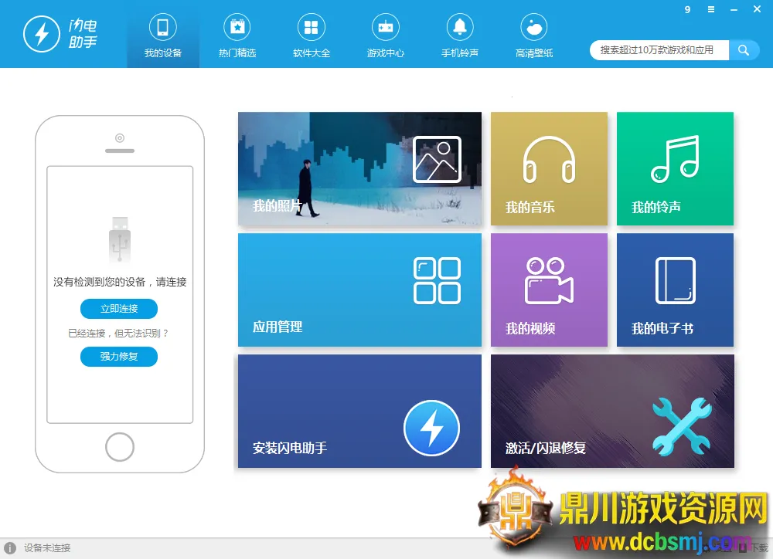Open 我的电子书 ebook tile

click(675, 290)
